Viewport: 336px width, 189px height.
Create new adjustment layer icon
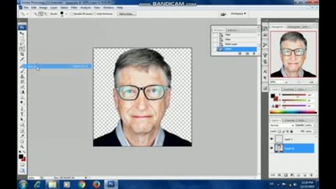click(292, 175)
